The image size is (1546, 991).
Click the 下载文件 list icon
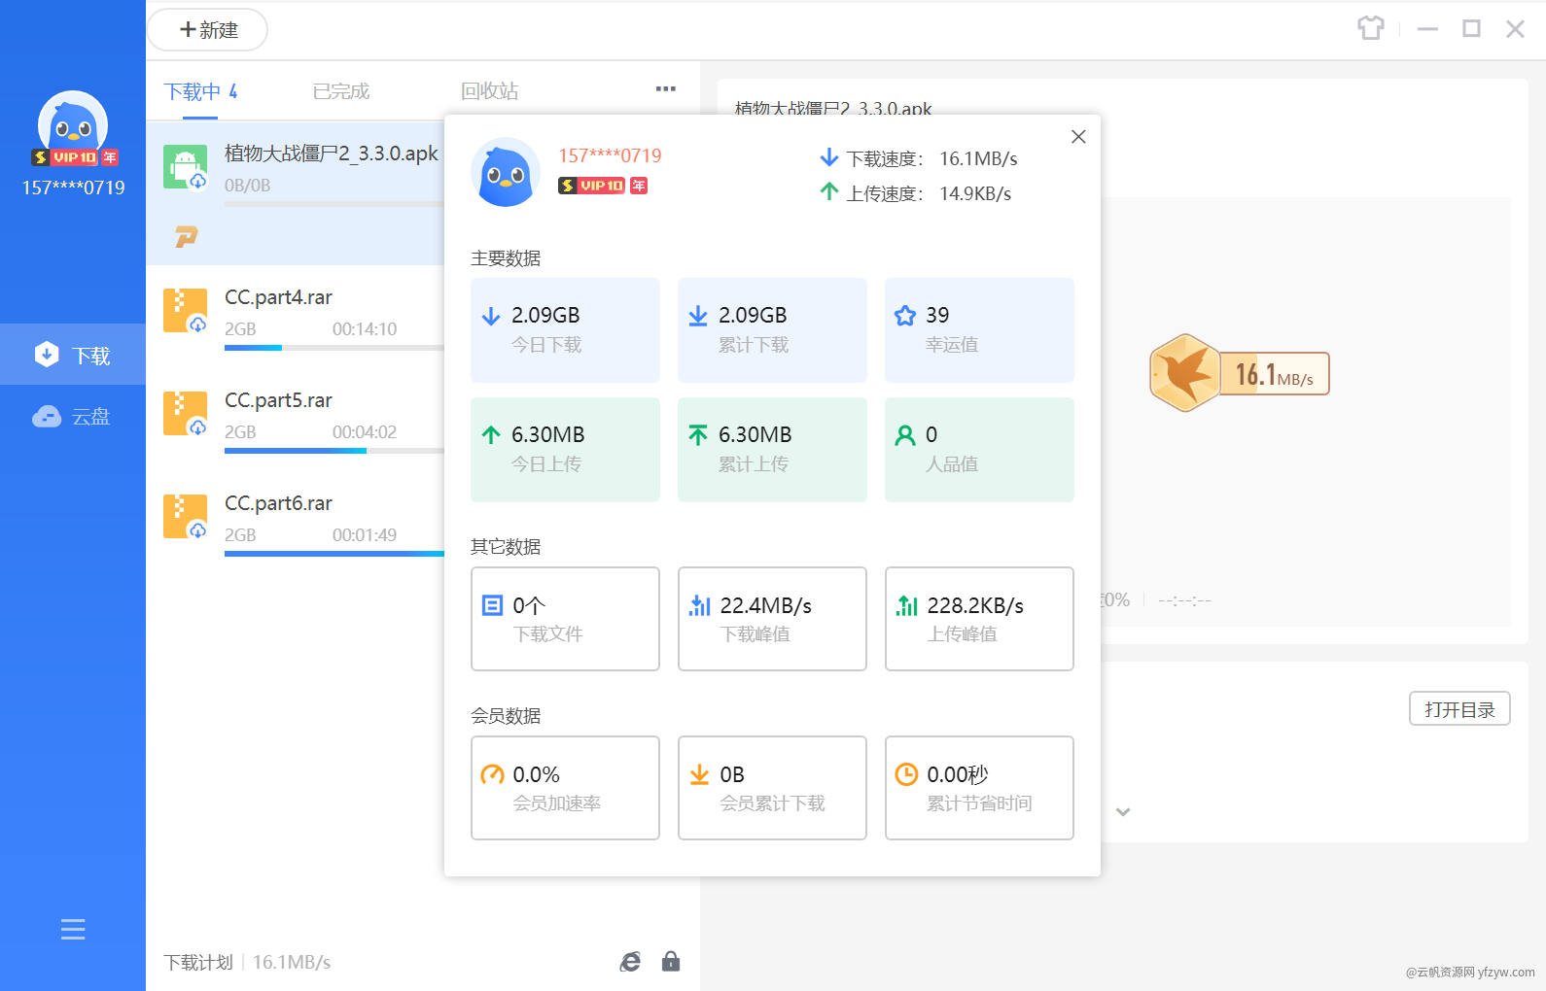click(493, 605)
